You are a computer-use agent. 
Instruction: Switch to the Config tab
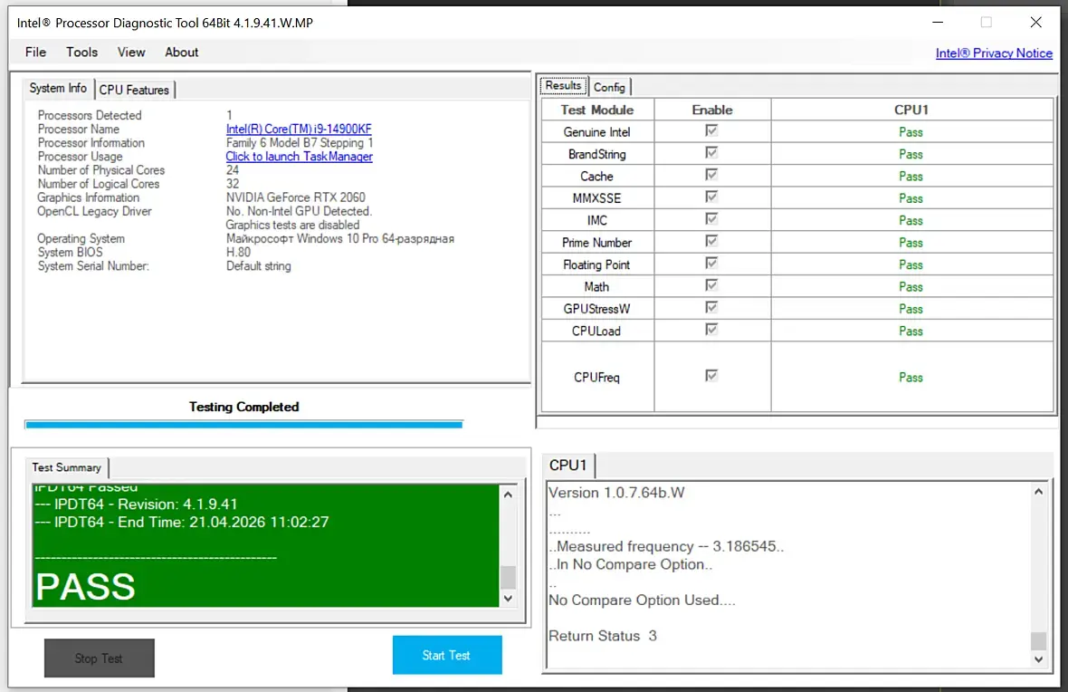(609, 87)
